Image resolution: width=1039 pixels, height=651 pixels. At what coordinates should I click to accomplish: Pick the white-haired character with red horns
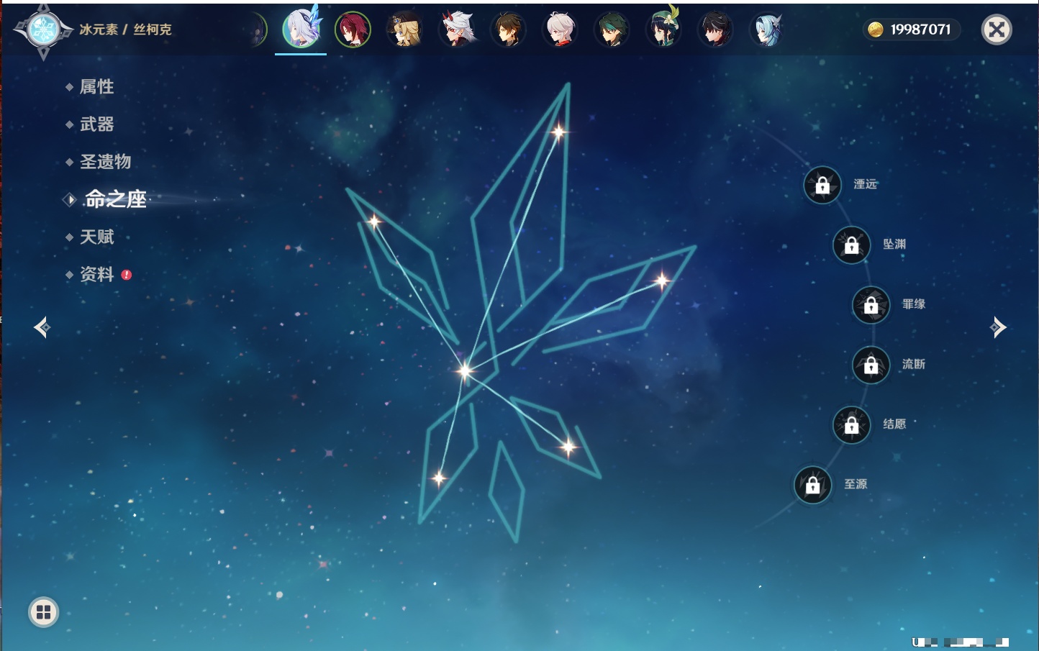[x=456, y=30]
